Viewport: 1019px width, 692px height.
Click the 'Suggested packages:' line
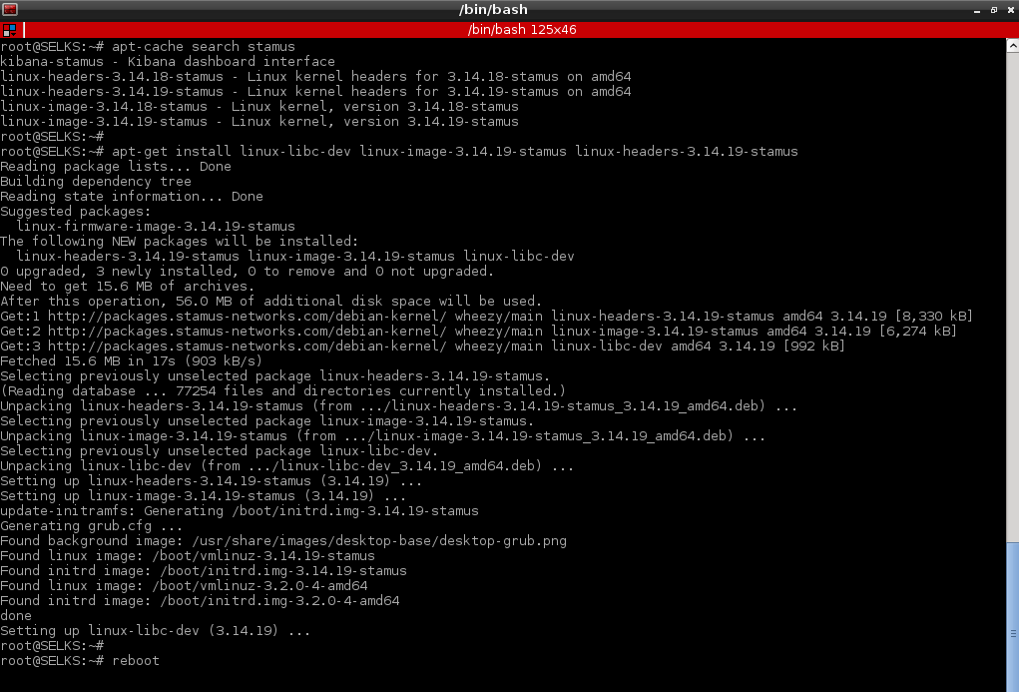(76, 212)
